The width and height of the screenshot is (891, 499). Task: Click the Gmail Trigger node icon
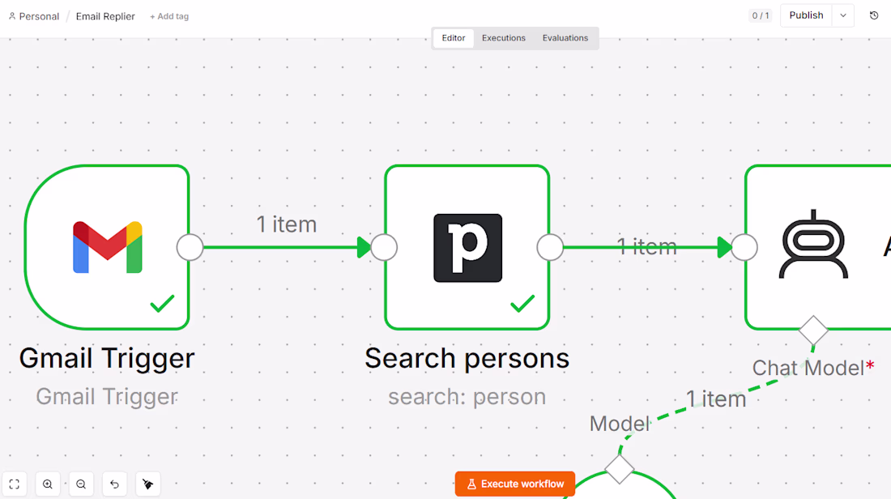(x=108, y=247)
